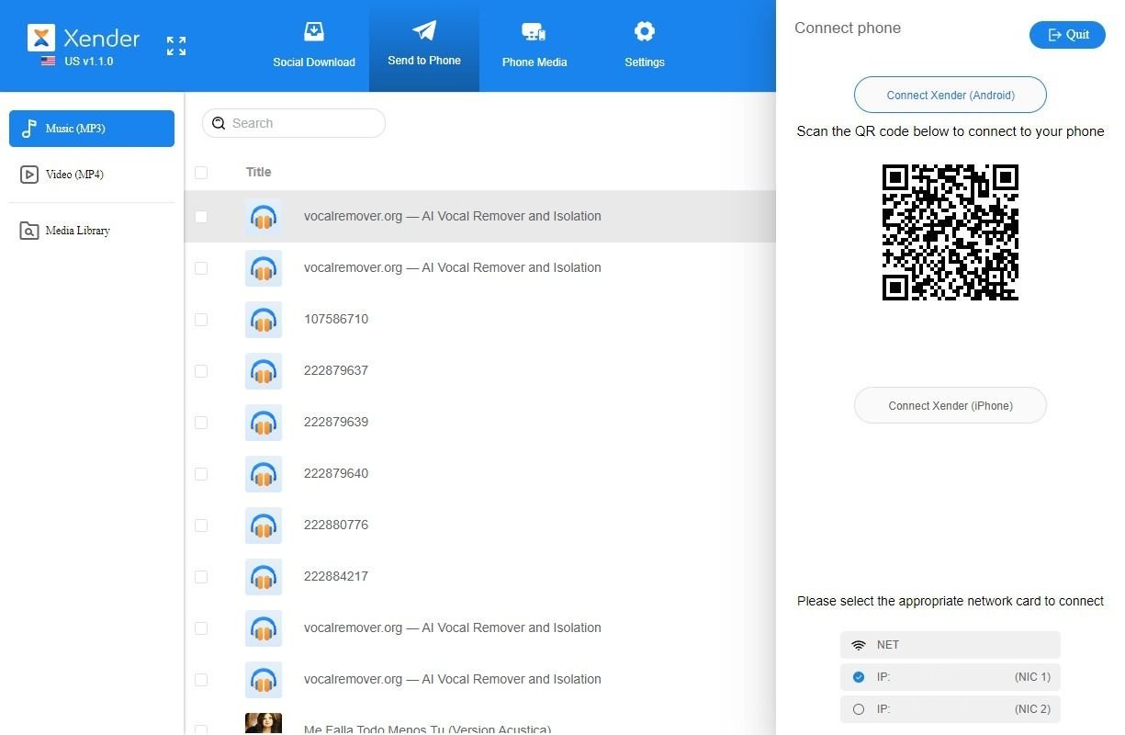Select Video (MP4) in the sidebar
This screenshot has height=735, width=1125.
click(x=92, y=175)
